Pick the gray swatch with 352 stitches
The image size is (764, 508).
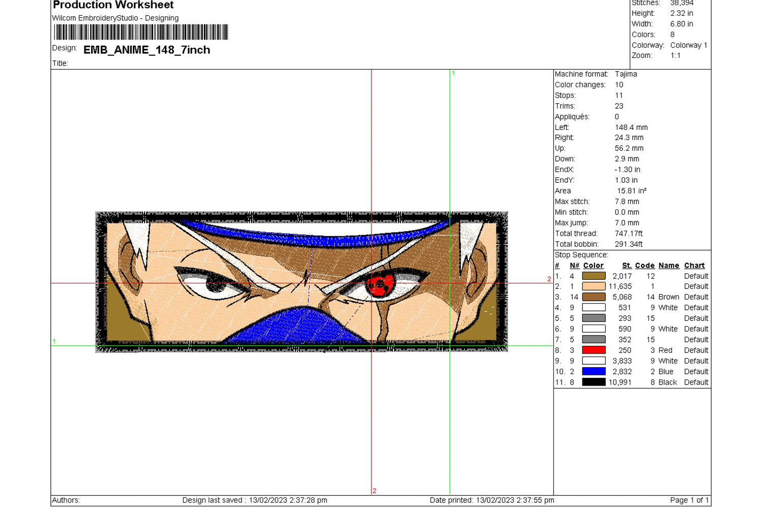(594, 340)
